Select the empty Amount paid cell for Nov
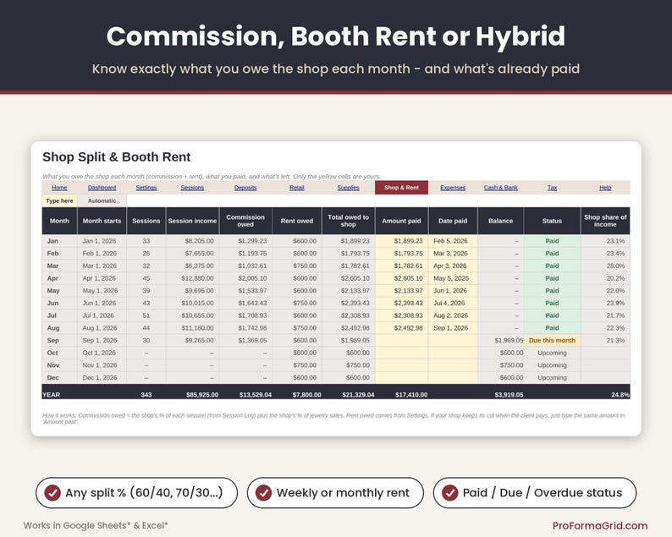This screenshot has height=537, width=672. (x=401, y=365)
